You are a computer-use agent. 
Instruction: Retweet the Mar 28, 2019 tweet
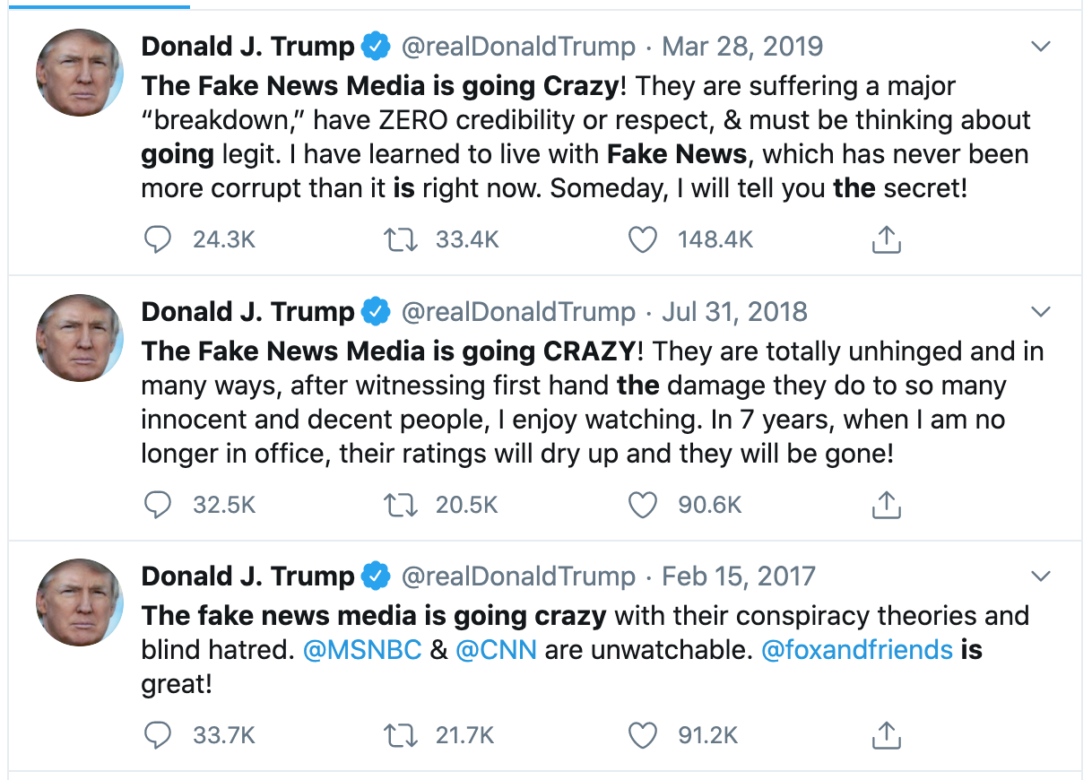click(x=402, y=239)
